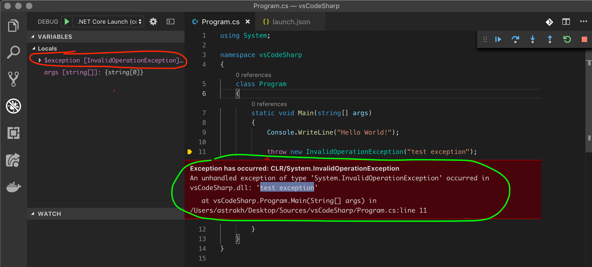Open the Debug Console panel

click(170, 22)
